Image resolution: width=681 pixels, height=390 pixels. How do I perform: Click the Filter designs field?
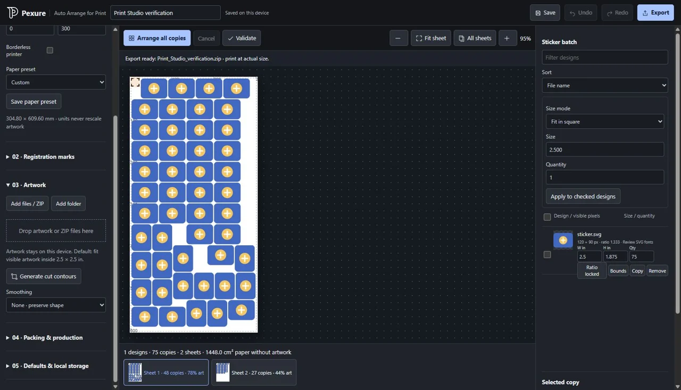[x=605, y=57]
